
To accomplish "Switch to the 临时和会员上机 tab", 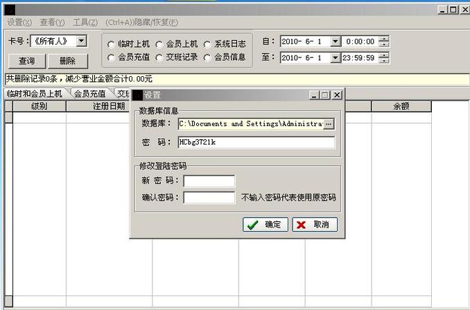I will pyautogui.click(x=35, y=93).
